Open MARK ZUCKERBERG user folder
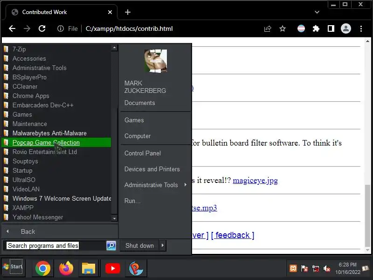This screenshot has height=280, width=373. tap(145, 87)
